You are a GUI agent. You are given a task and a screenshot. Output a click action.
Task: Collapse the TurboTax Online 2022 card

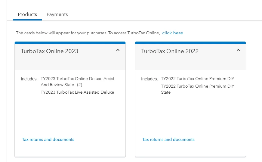[x=238, y=50]
